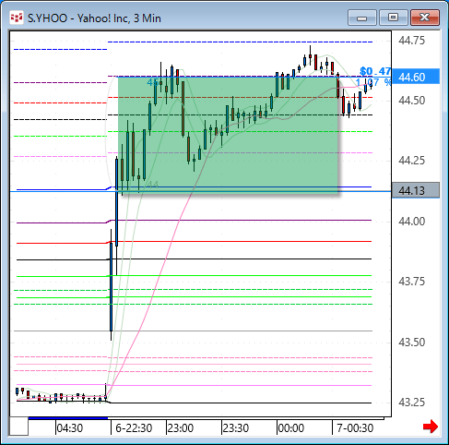The image size is (449, 445).
Task: Select the green shaded measurement rectangle
Action: [228, 135]
